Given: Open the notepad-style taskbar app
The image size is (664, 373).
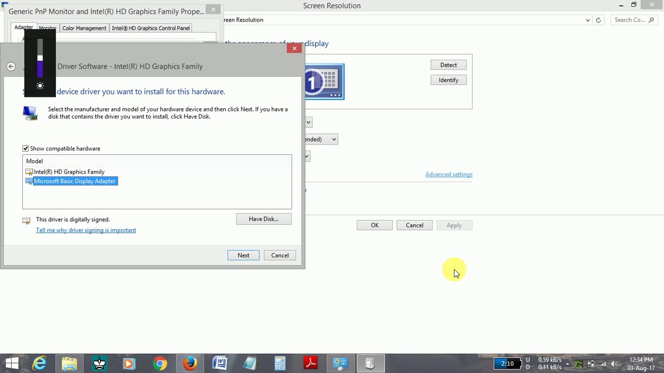Looking at the screenshot, I should [250, 364].
